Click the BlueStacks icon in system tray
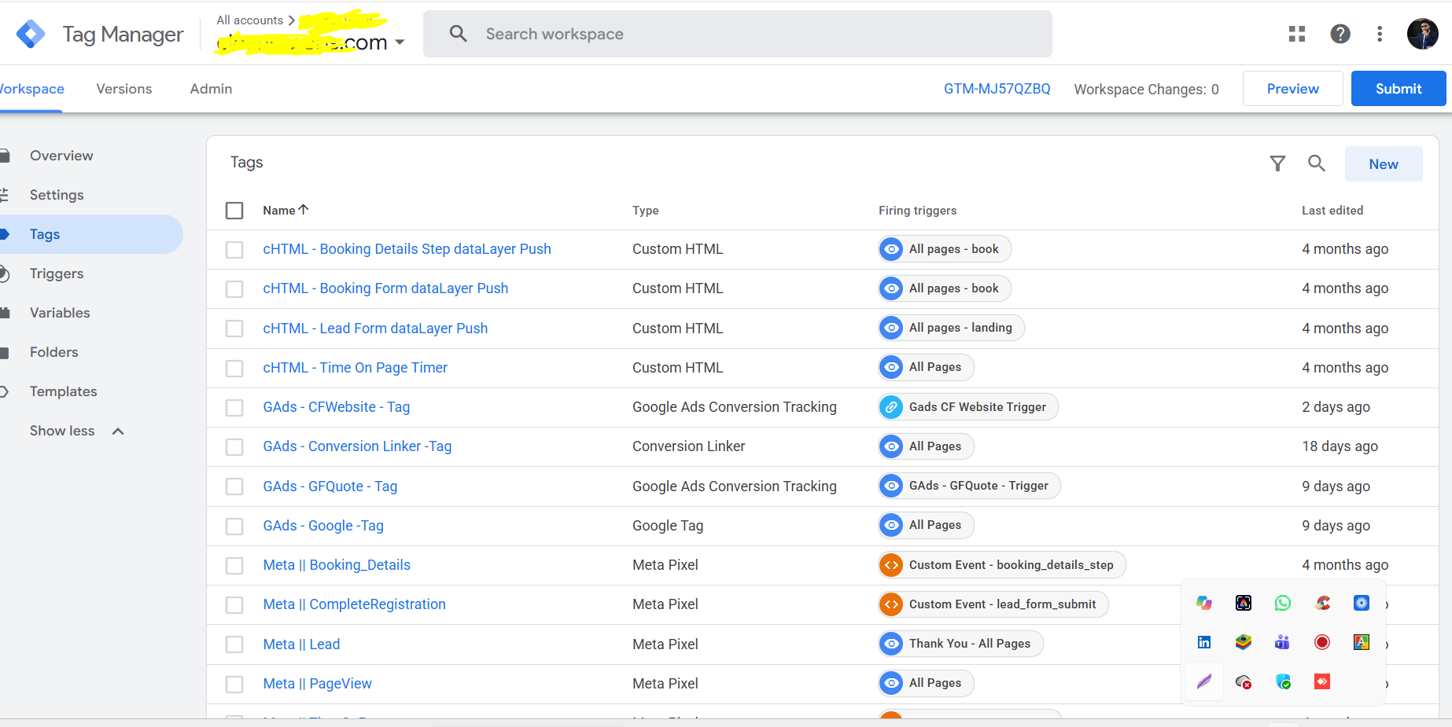Image resolution: width=1452 pixels, height=727 pixels. [1244, 642]
